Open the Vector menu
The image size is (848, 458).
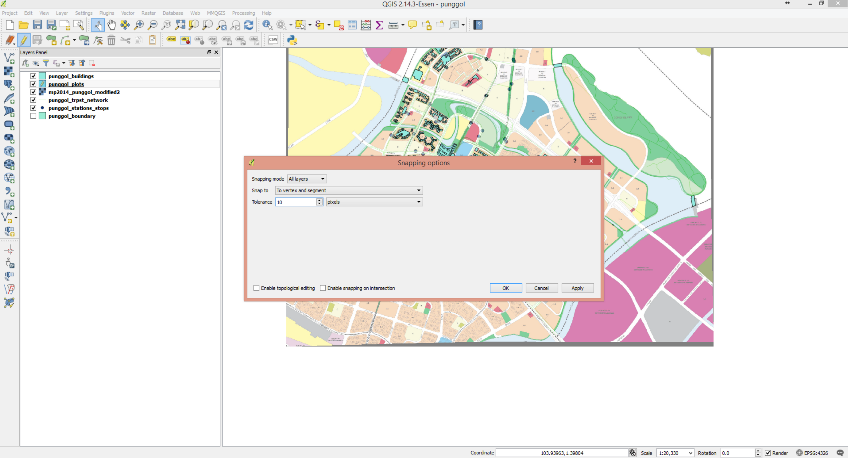coord(128,13)
